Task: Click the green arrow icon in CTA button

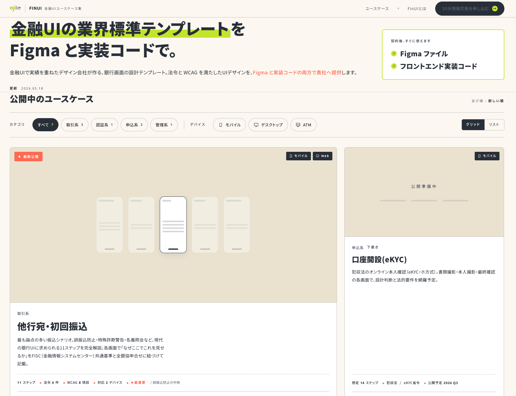Action: coord(495,9)
